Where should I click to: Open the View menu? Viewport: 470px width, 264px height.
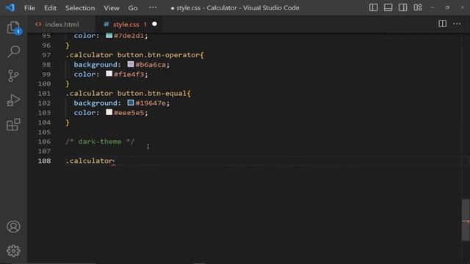click(112, 8)
